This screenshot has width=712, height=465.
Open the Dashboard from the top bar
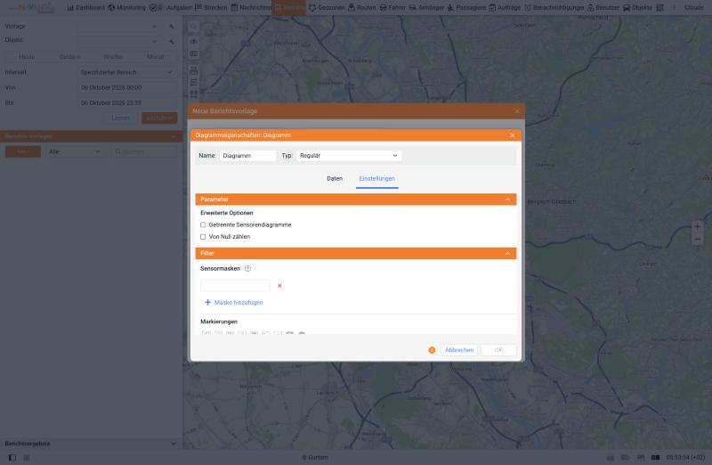click(85, 8)
